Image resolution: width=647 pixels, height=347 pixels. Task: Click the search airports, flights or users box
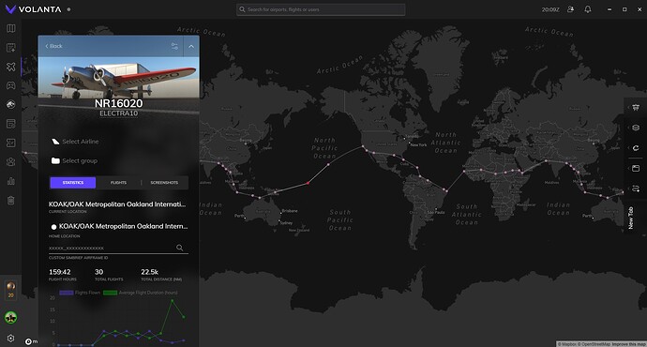pyautogui.click(x=321, y=9)
